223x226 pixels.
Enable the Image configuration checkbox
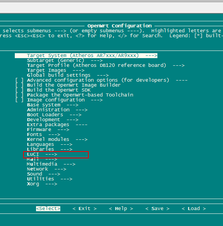19,100
